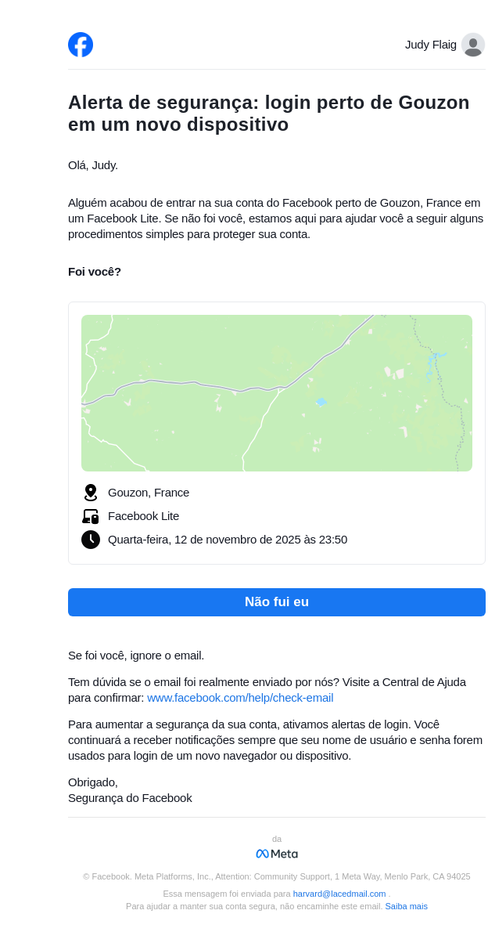The image size is (488, 950).
Task: Open the facebook.com/help/check-email link
Action: click(240, 698)
